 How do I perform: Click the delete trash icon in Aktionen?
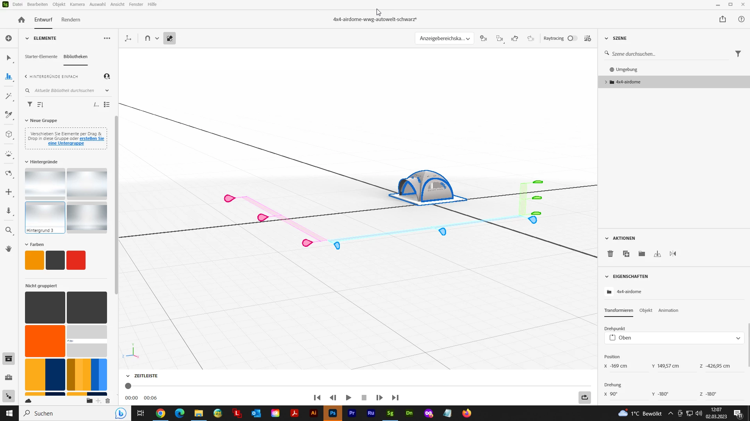(x=610, y=254)
